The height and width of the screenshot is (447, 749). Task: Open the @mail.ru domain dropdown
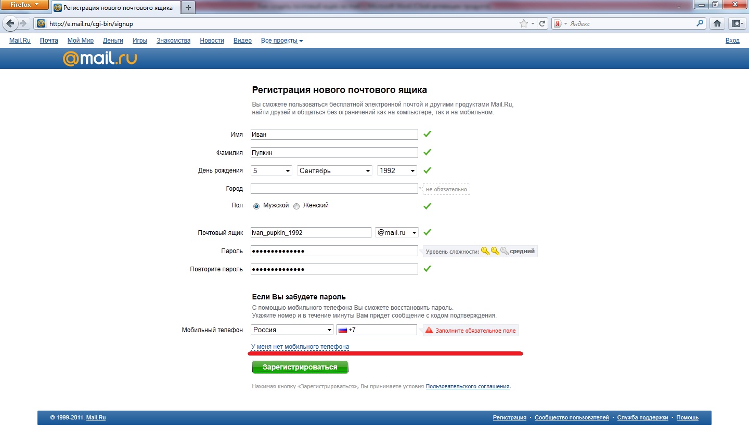pos(397,232)
